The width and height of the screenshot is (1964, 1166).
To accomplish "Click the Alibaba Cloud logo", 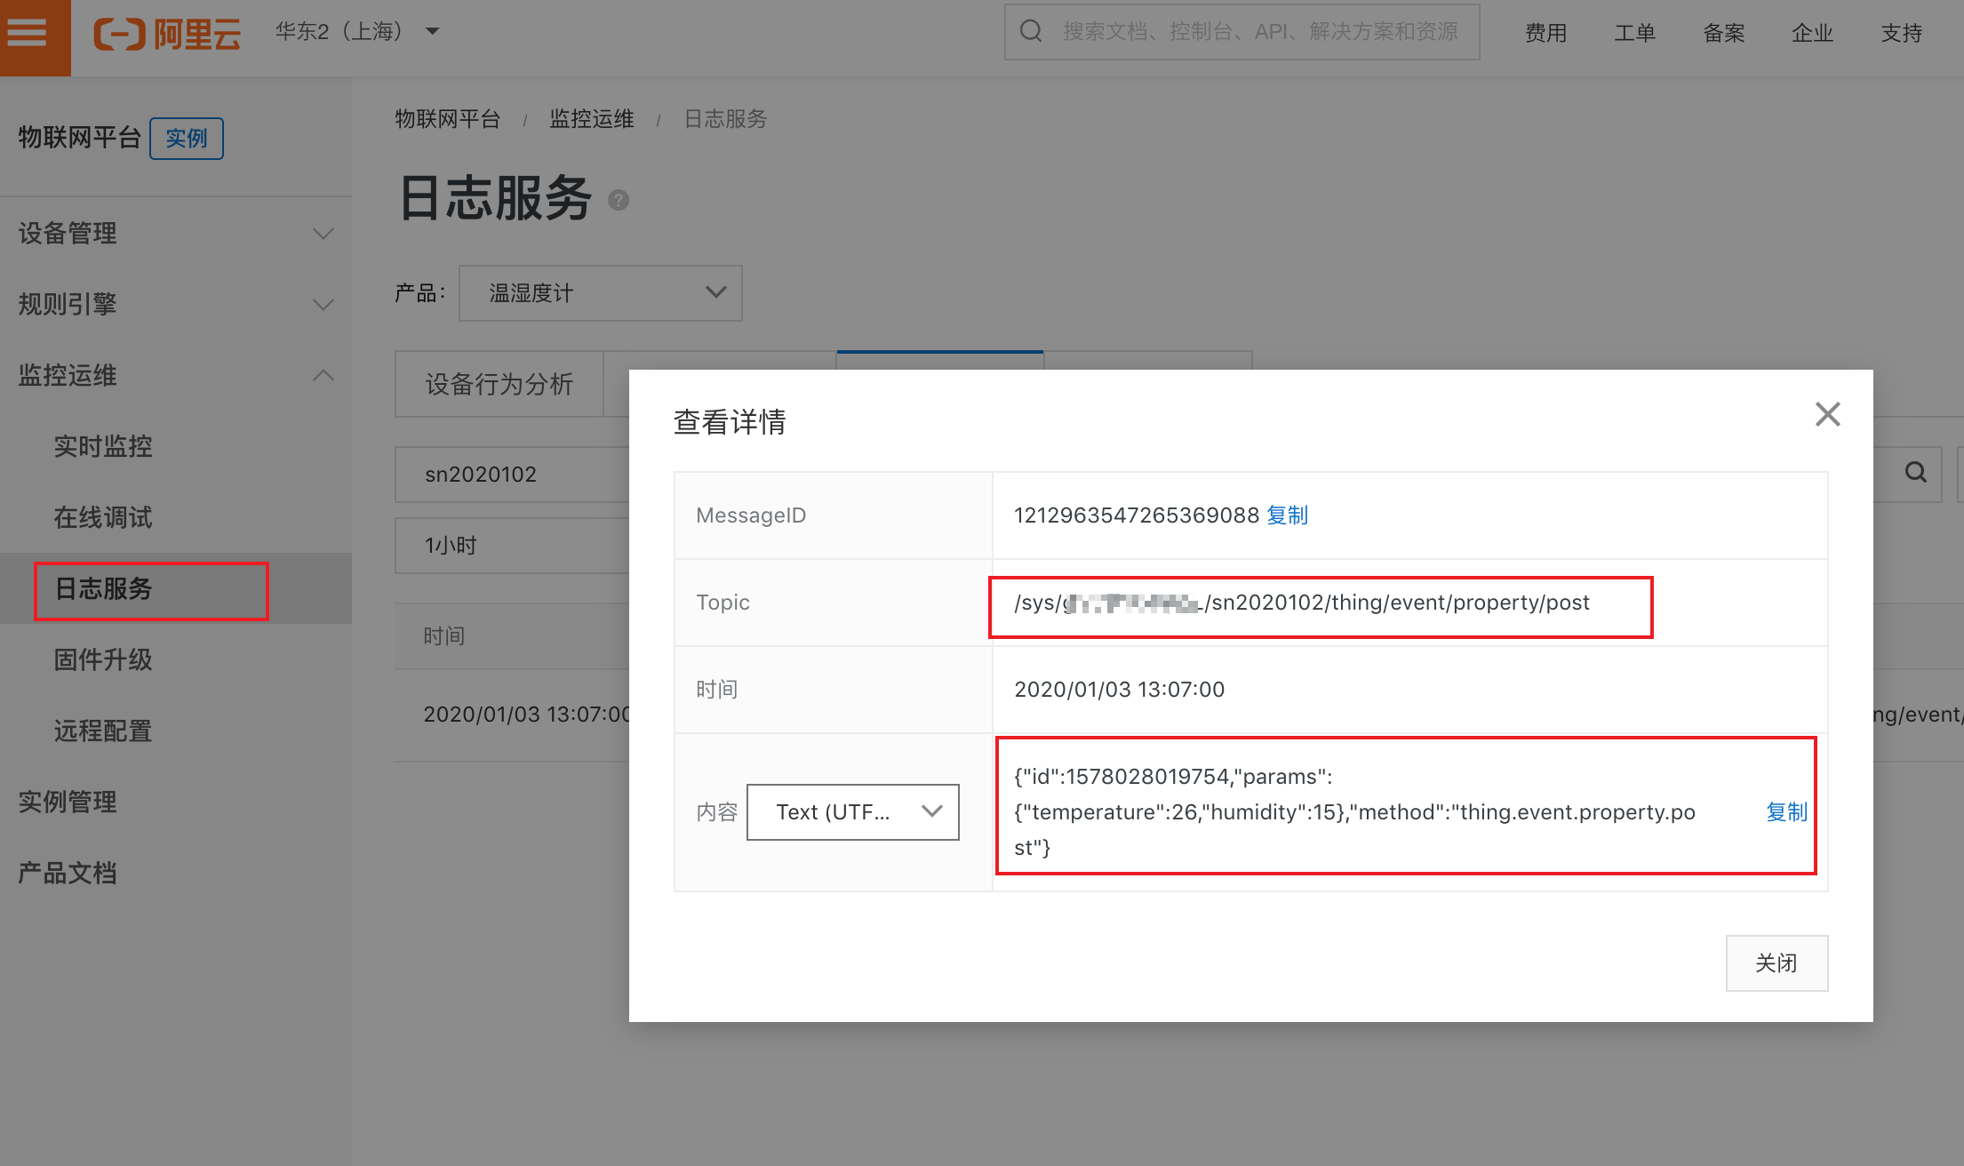I will click(167, 34).
